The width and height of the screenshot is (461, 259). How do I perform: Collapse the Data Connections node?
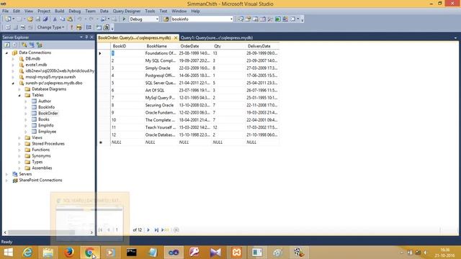6,53
